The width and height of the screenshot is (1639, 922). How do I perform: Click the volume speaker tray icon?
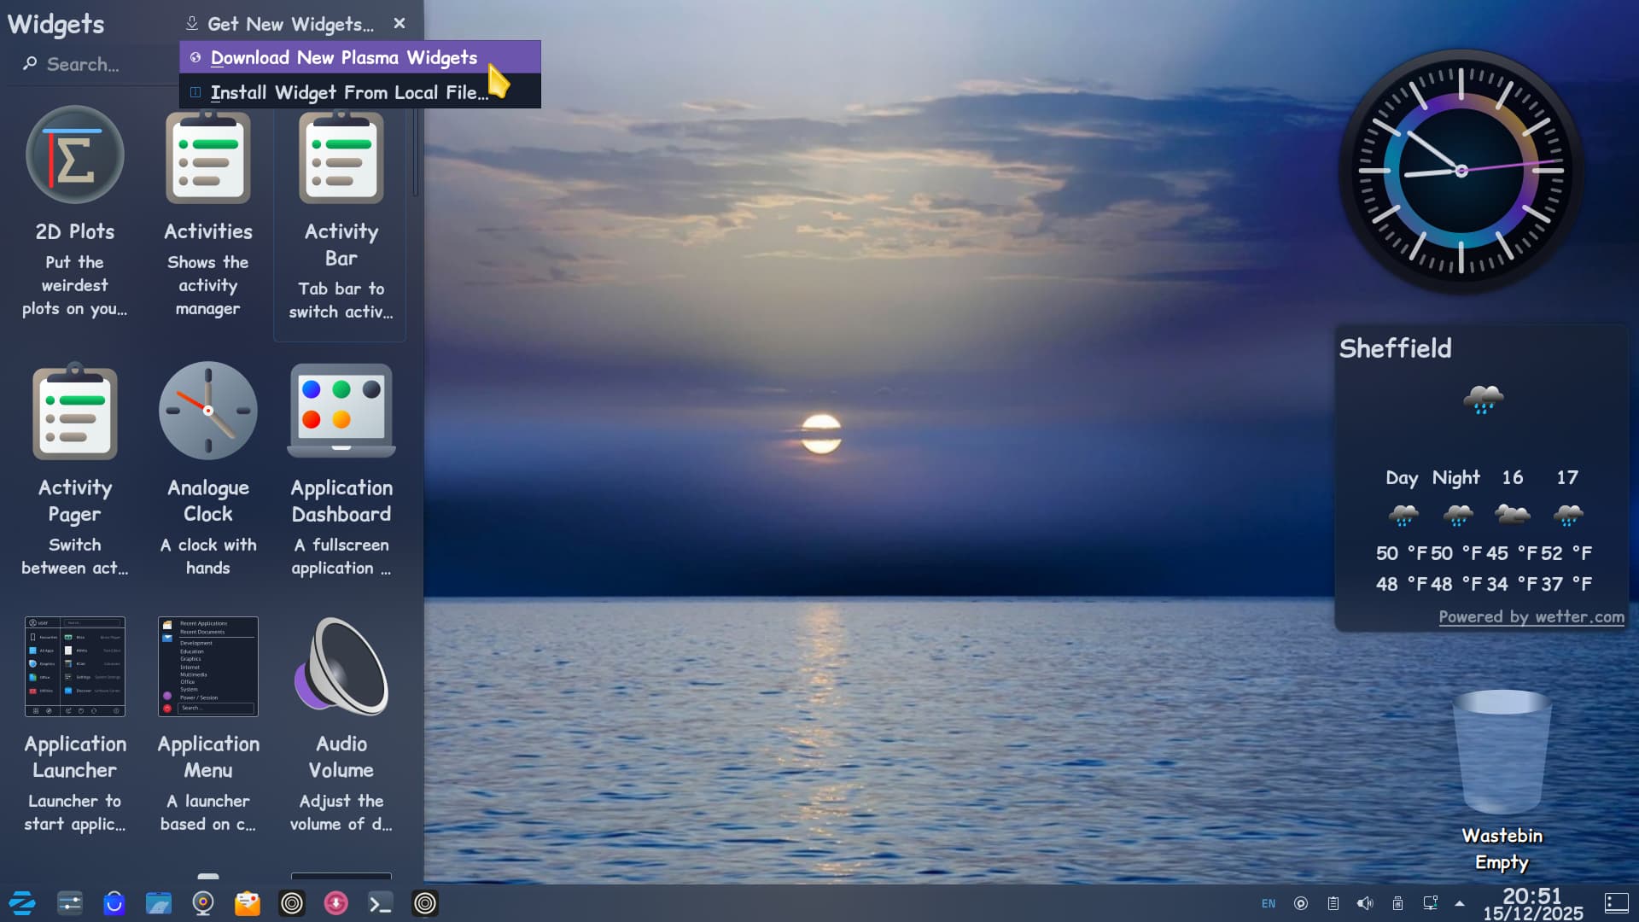pyautogui.click(x=1365, y=903)
